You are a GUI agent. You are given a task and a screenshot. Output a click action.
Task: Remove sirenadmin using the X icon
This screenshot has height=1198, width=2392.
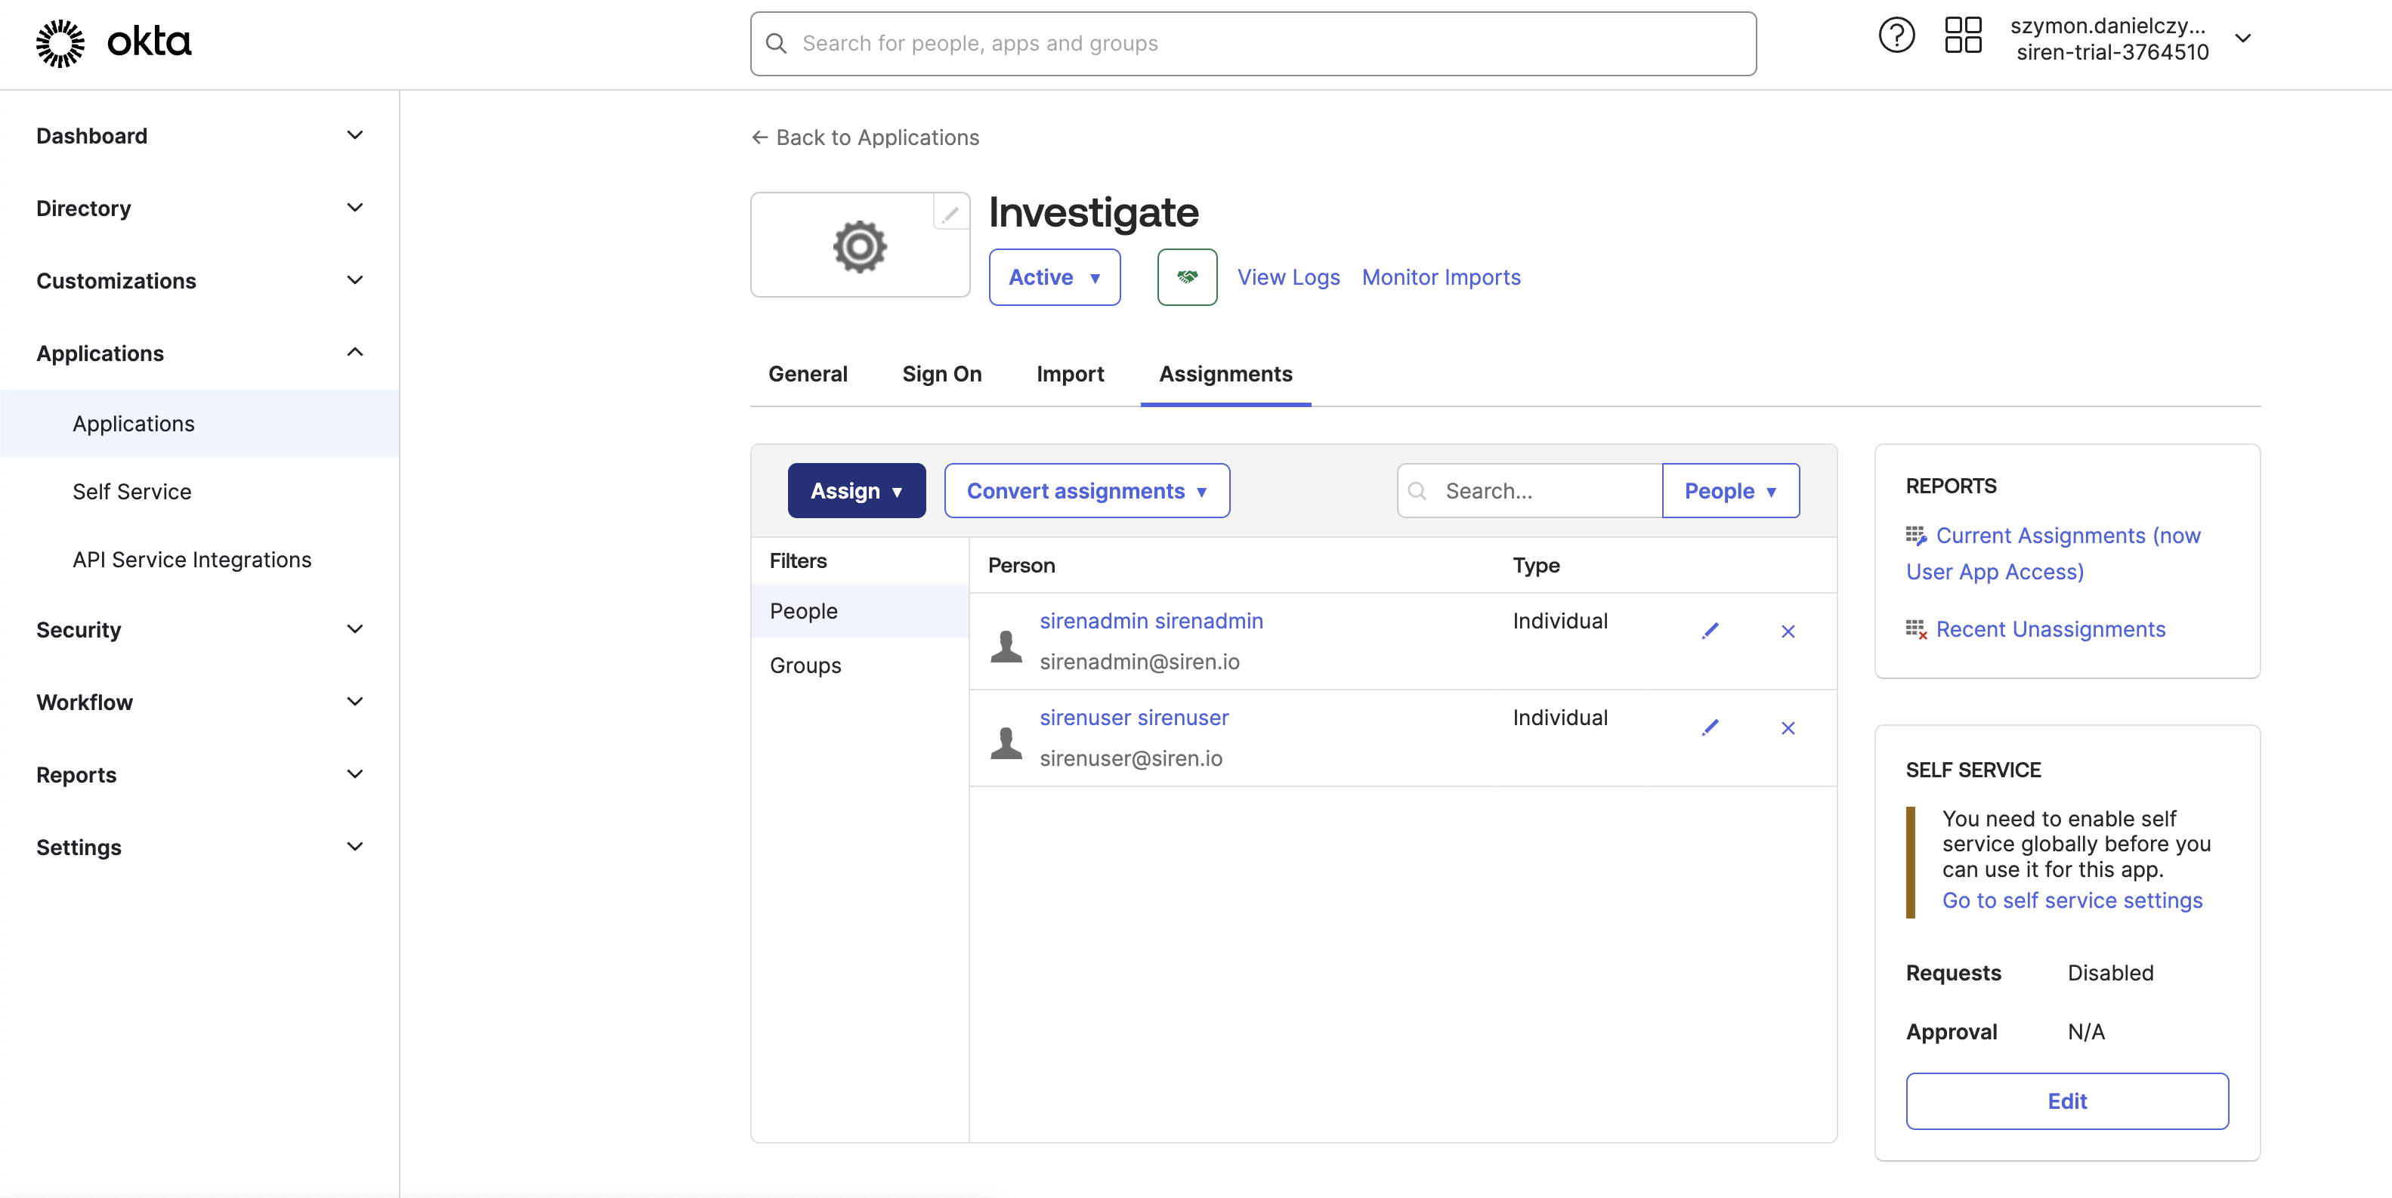point(1788,631)
